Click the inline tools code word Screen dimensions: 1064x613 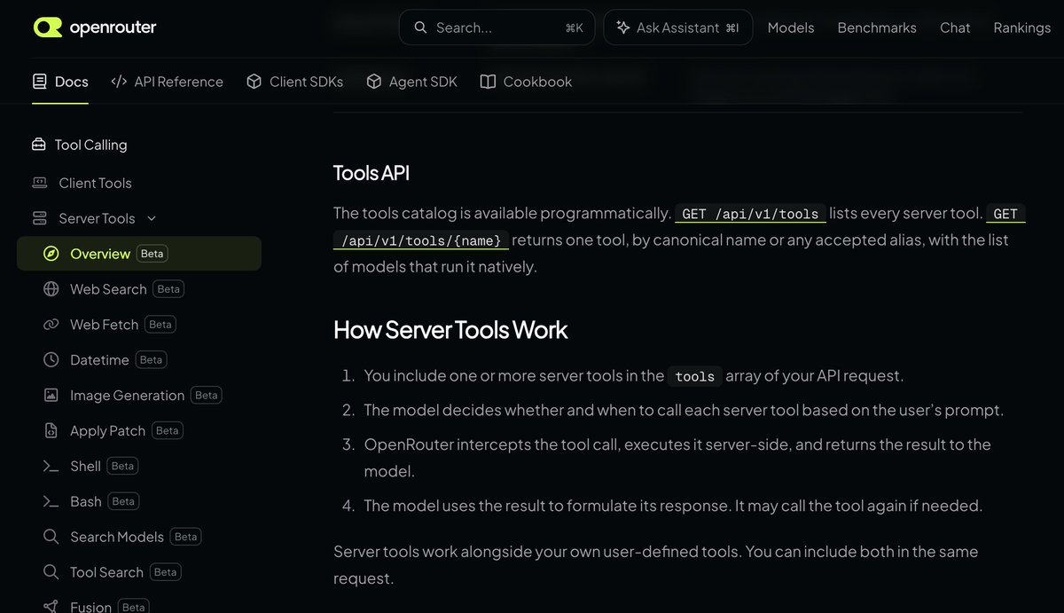point(694,376)
